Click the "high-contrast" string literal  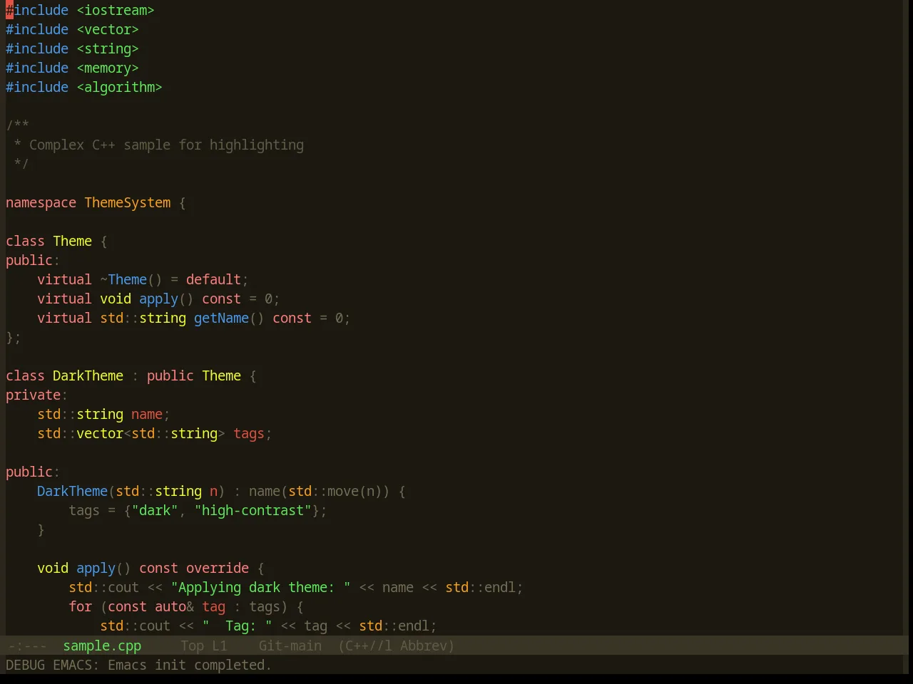click(253, 510)
